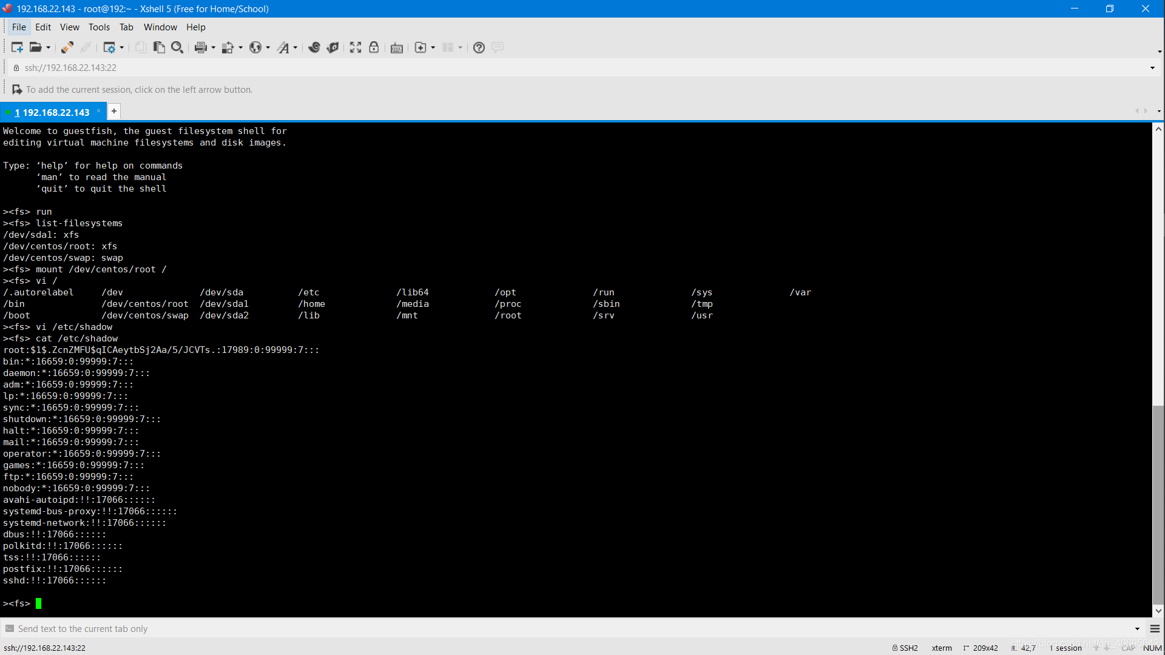The width and height of the screenshot is (1165, 655).
Task: Expand the send text bar dropdown
Action: [1137, 629]
